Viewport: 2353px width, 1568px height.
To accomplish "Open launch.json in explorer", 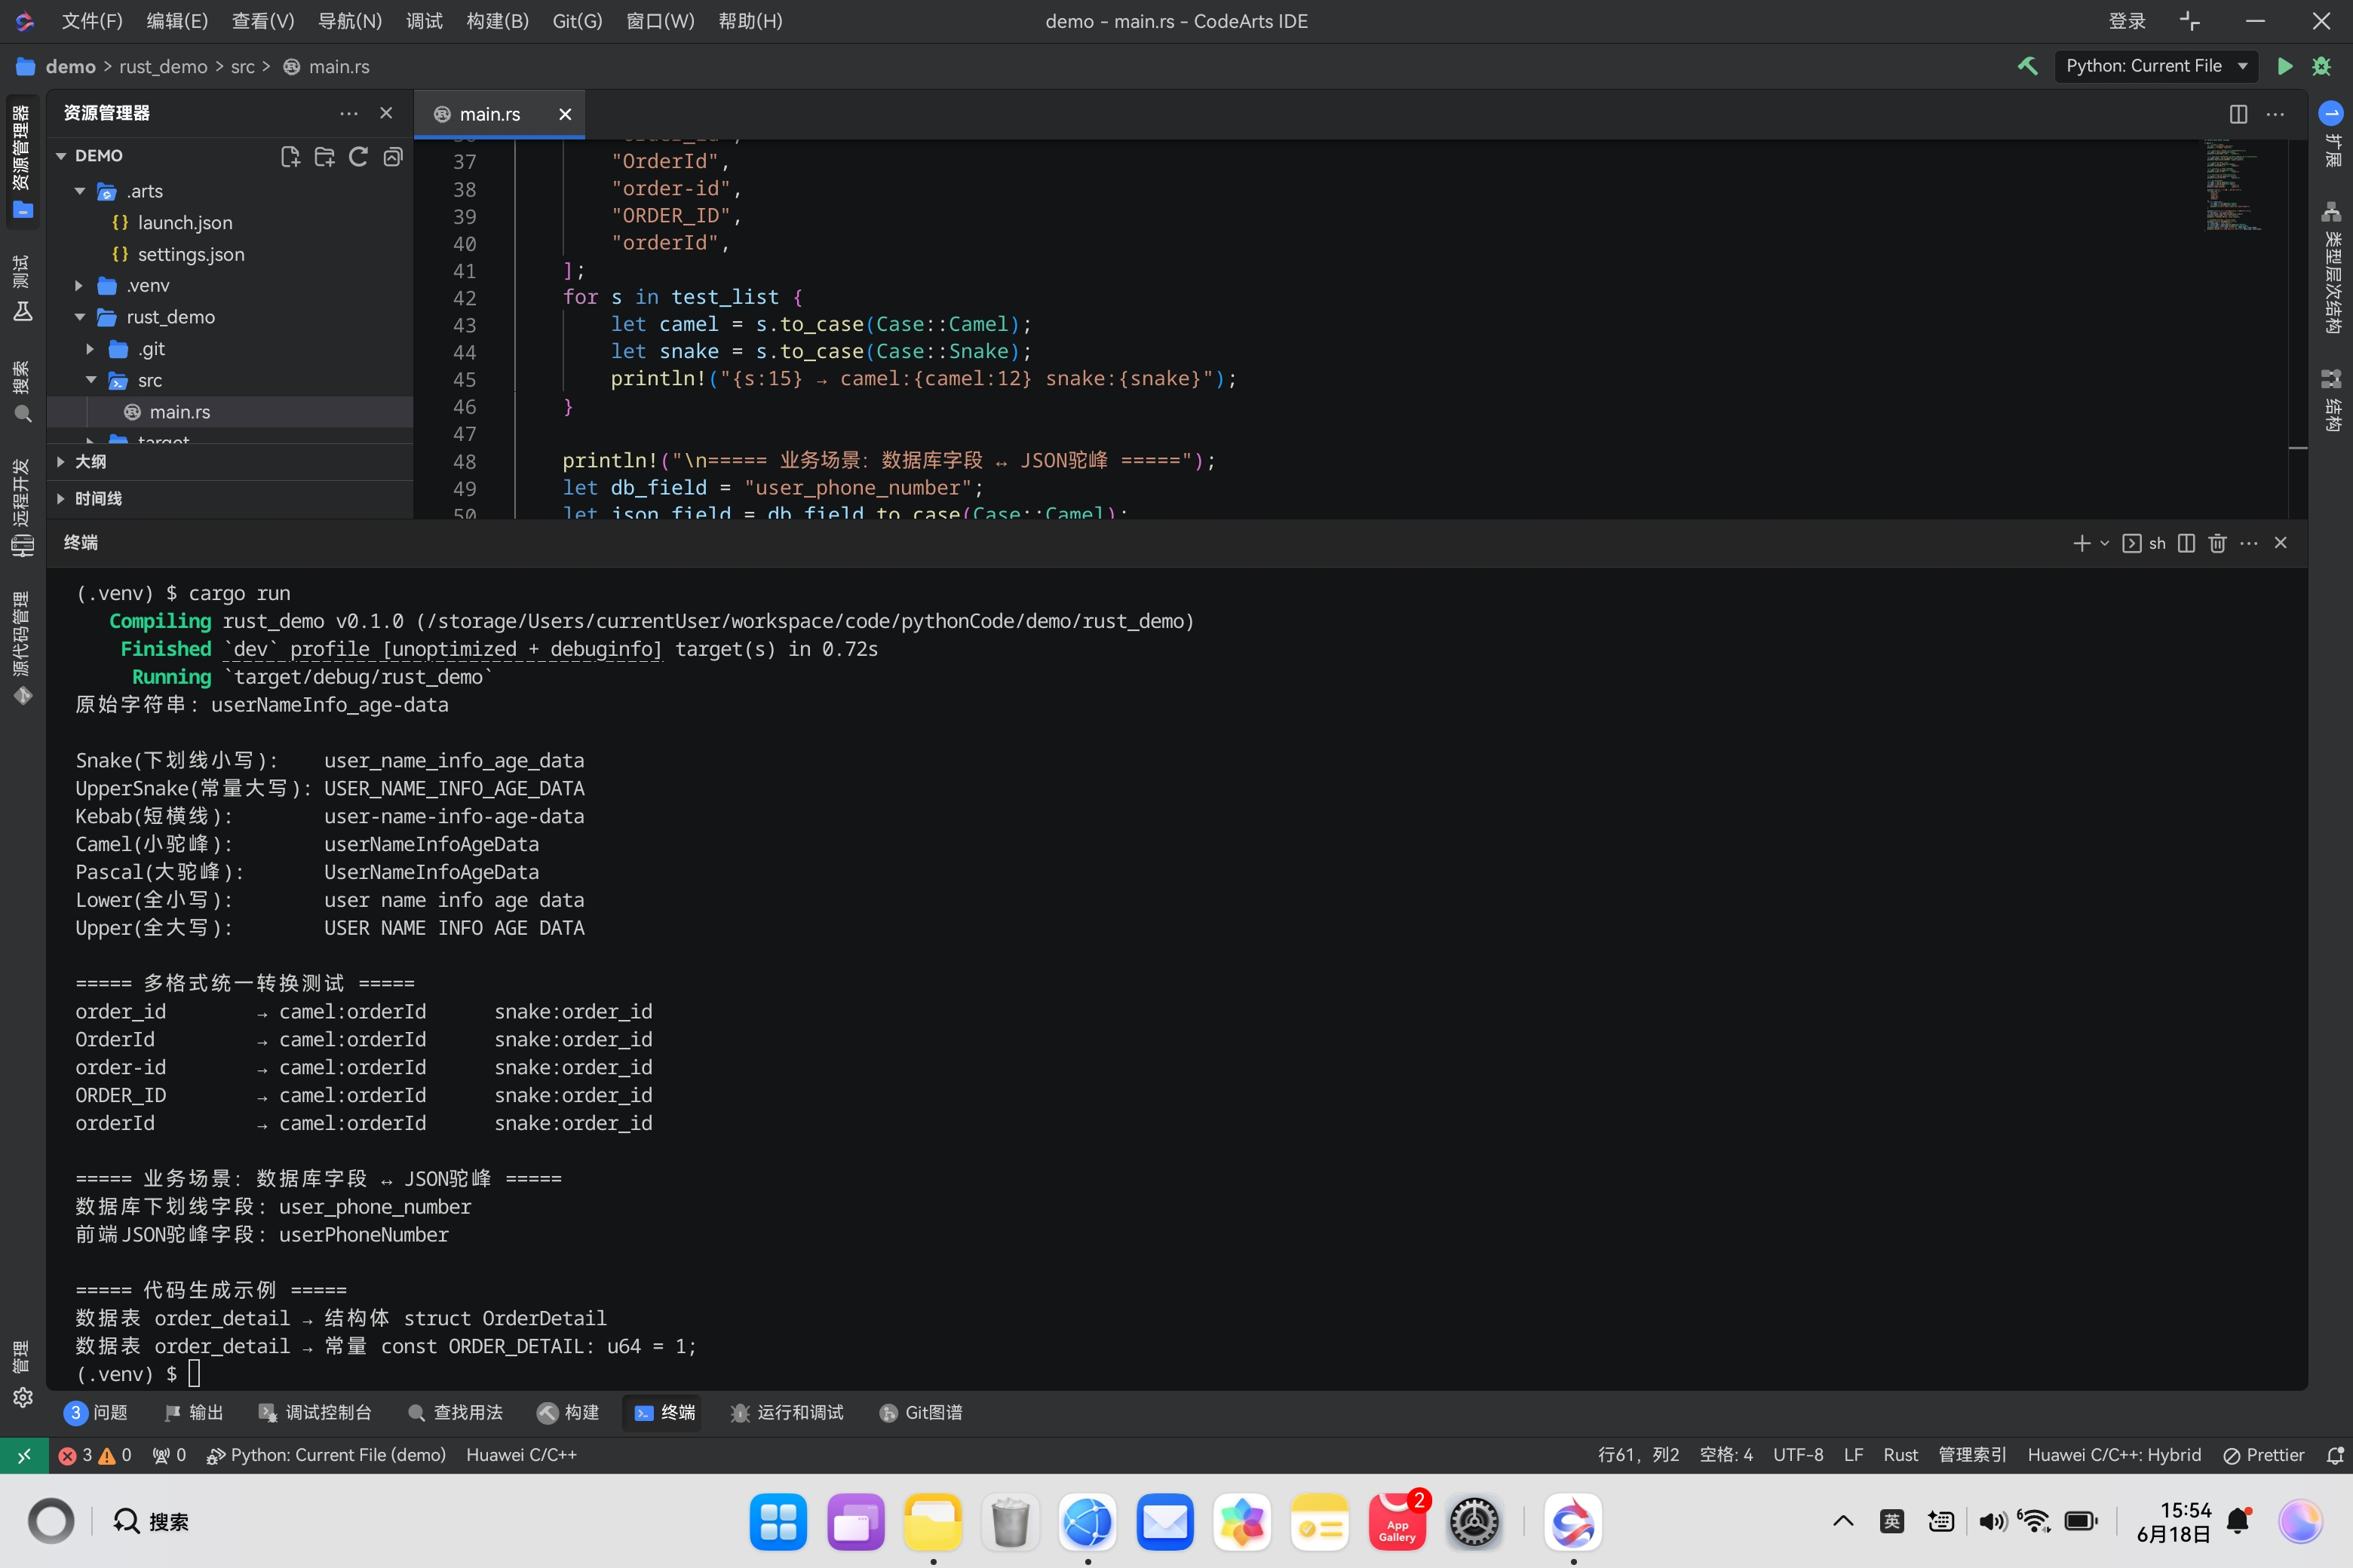I will pos(184,223).
